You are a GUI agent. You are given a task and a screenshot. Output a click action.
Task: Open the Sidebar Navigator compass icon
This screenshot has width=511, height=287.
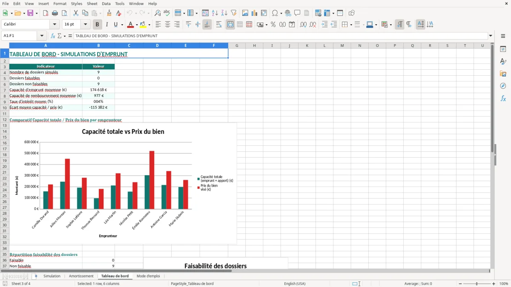[503, 86]
